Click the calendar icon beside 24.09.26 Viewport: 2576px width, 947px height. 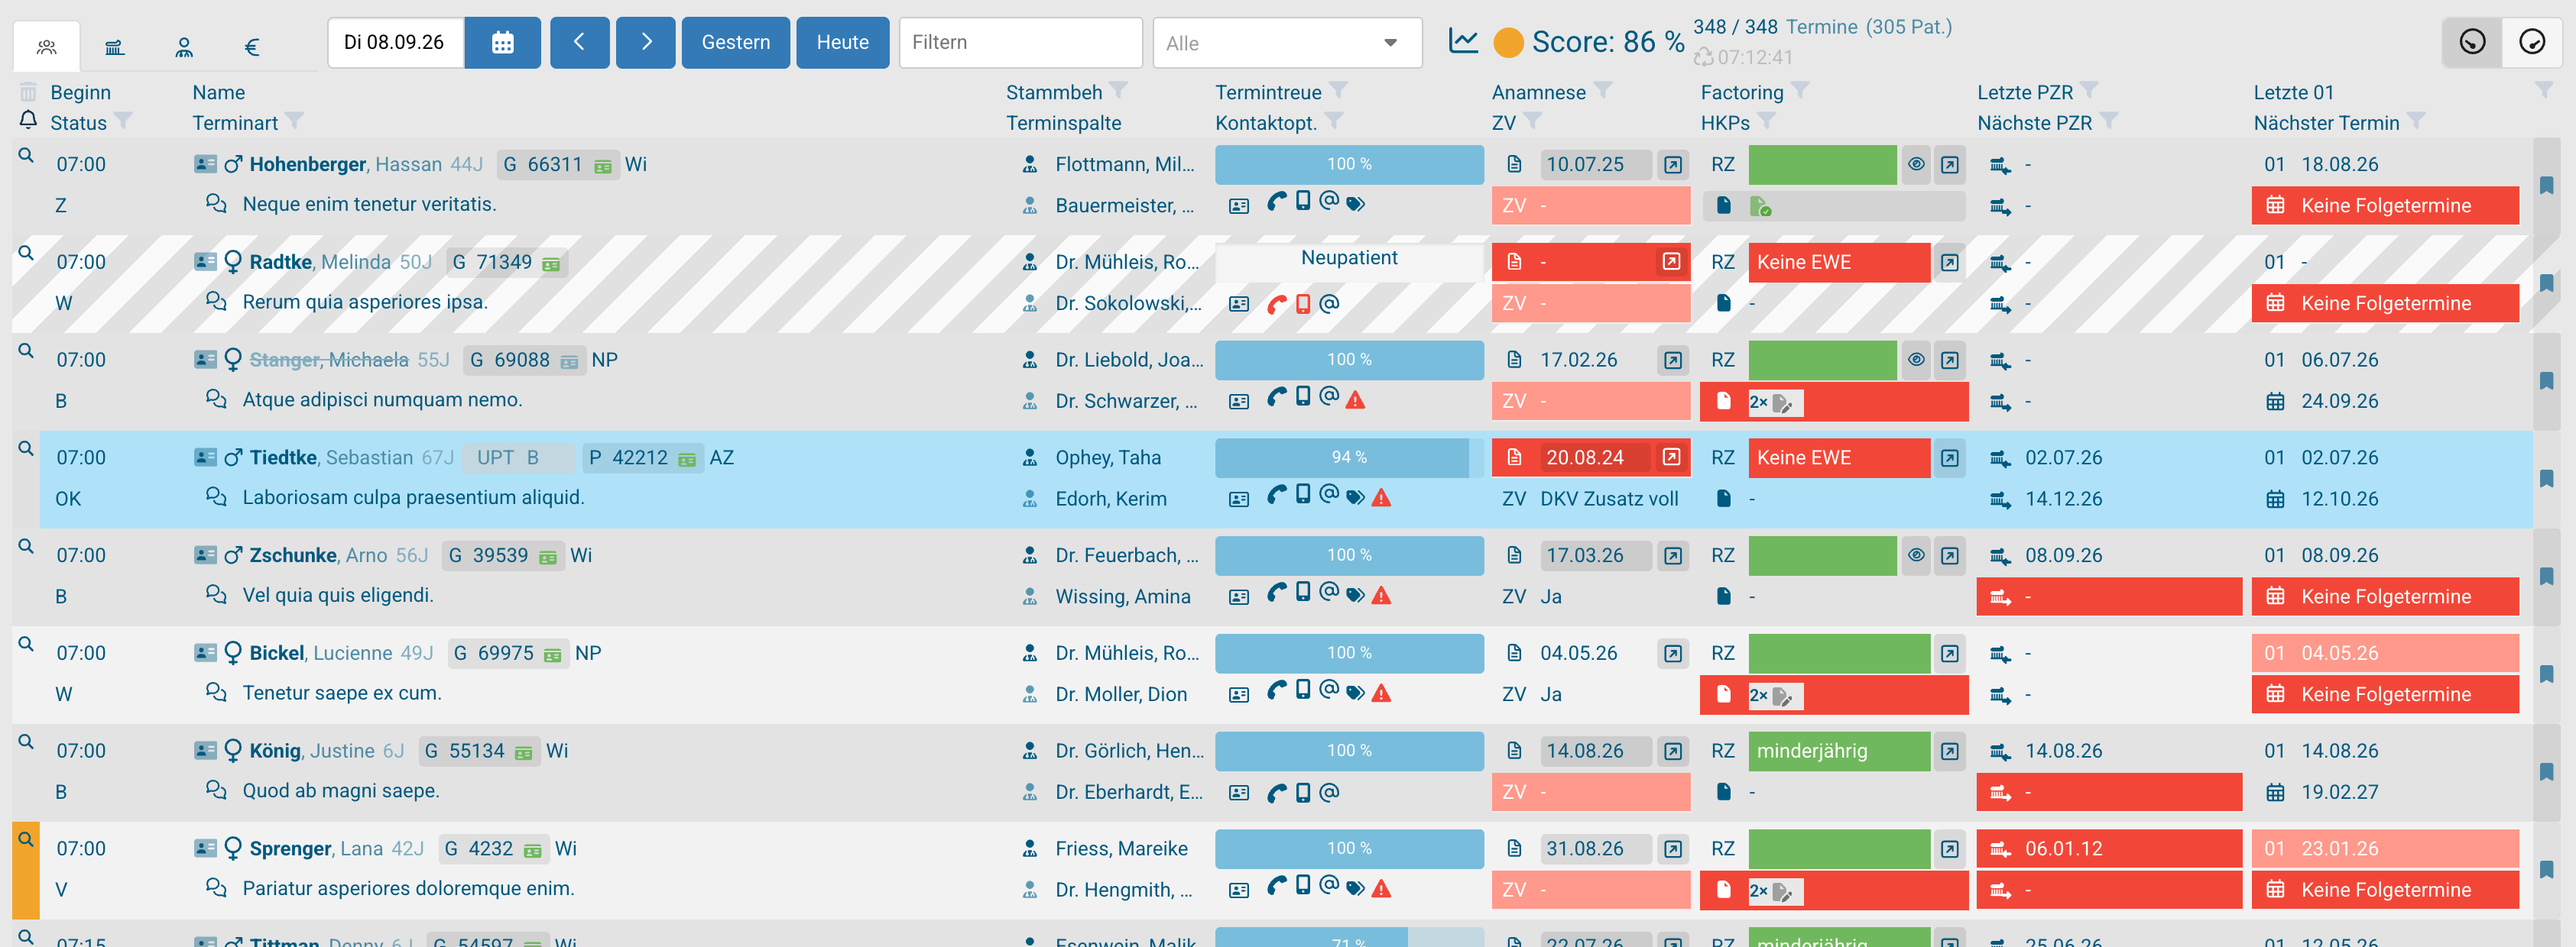2274,402
